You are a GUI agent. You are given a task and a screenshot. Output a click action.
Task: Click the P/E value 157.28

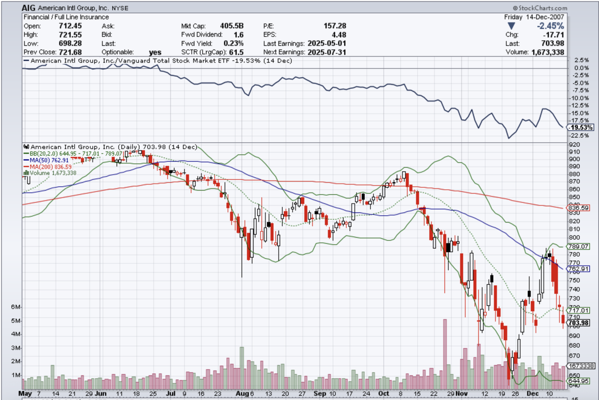pyautogui.click(x=335, y=26)
